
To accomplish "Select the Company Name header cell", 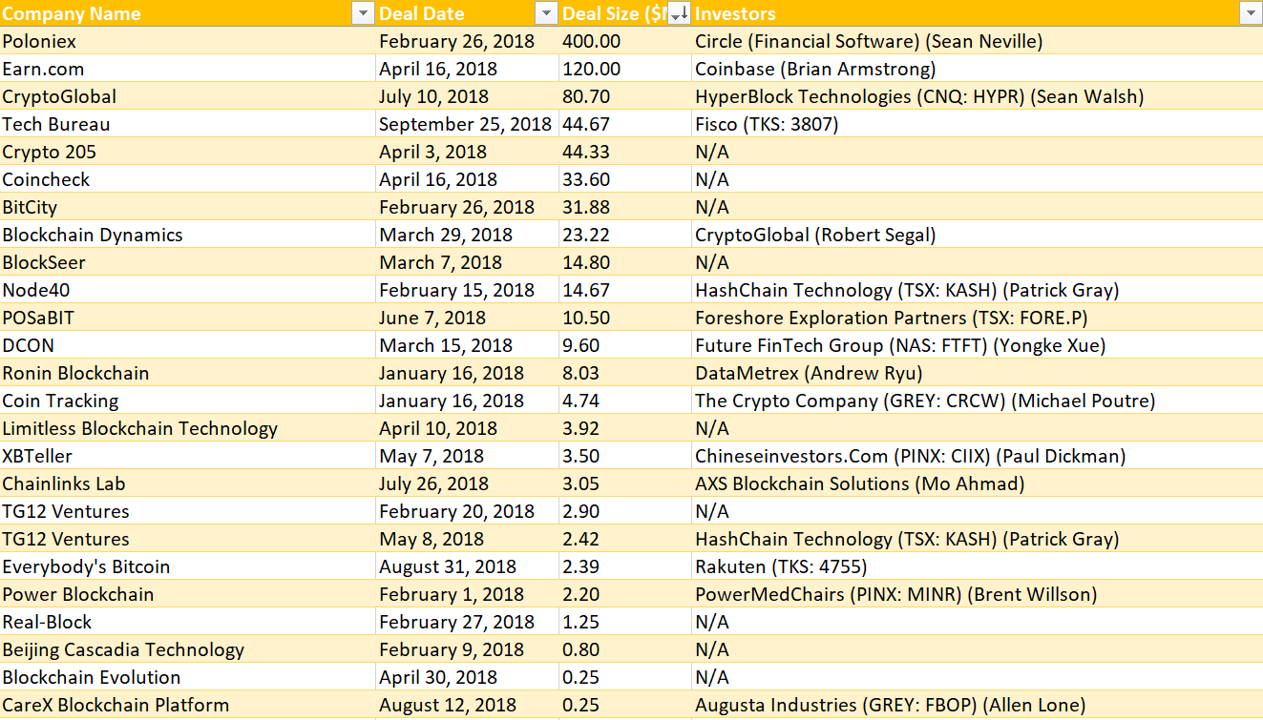I will coord(188,13).
